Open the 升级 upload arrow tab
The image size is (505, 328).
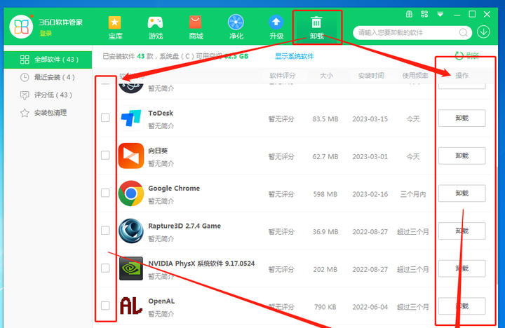point(276,27)
